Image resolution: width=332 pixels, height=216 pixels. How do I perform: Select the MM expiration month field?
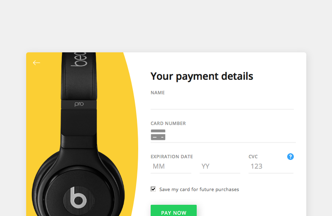tap(171, 166)
